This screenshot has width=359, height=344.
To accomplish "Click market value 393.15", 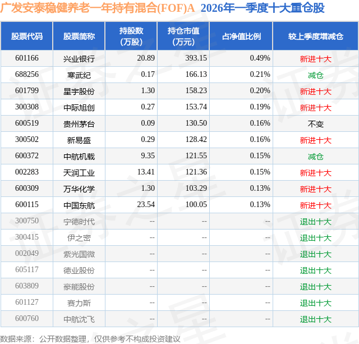I will coord(196,58).
